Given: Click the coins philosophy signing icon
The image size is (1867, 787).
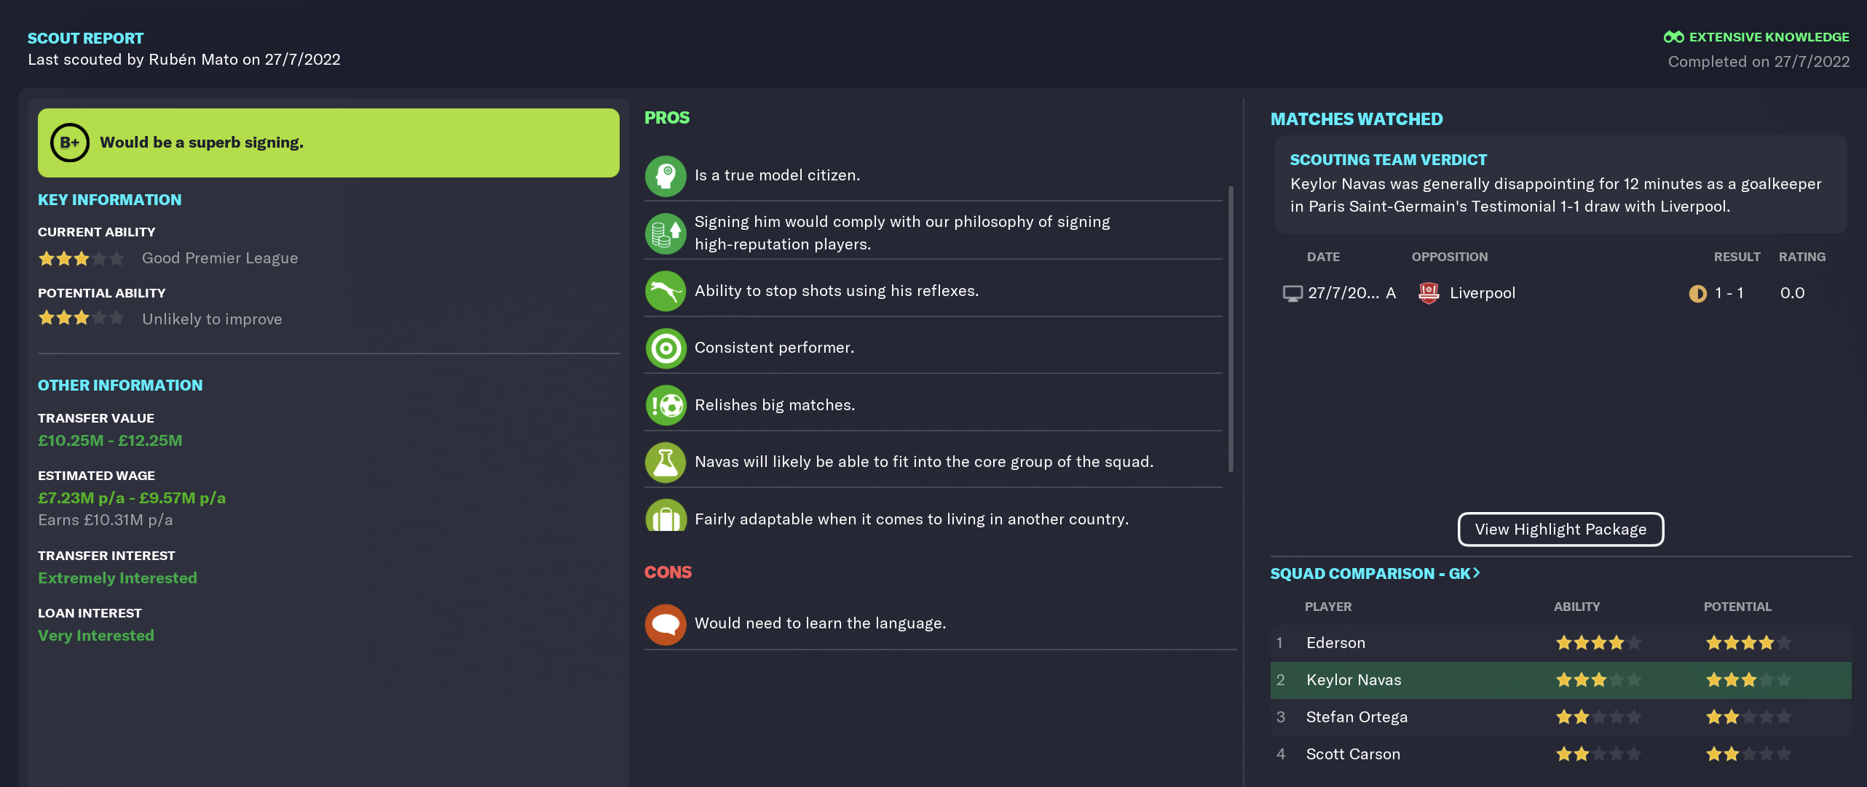Looking at the screenshot, I should click(666, 233).
